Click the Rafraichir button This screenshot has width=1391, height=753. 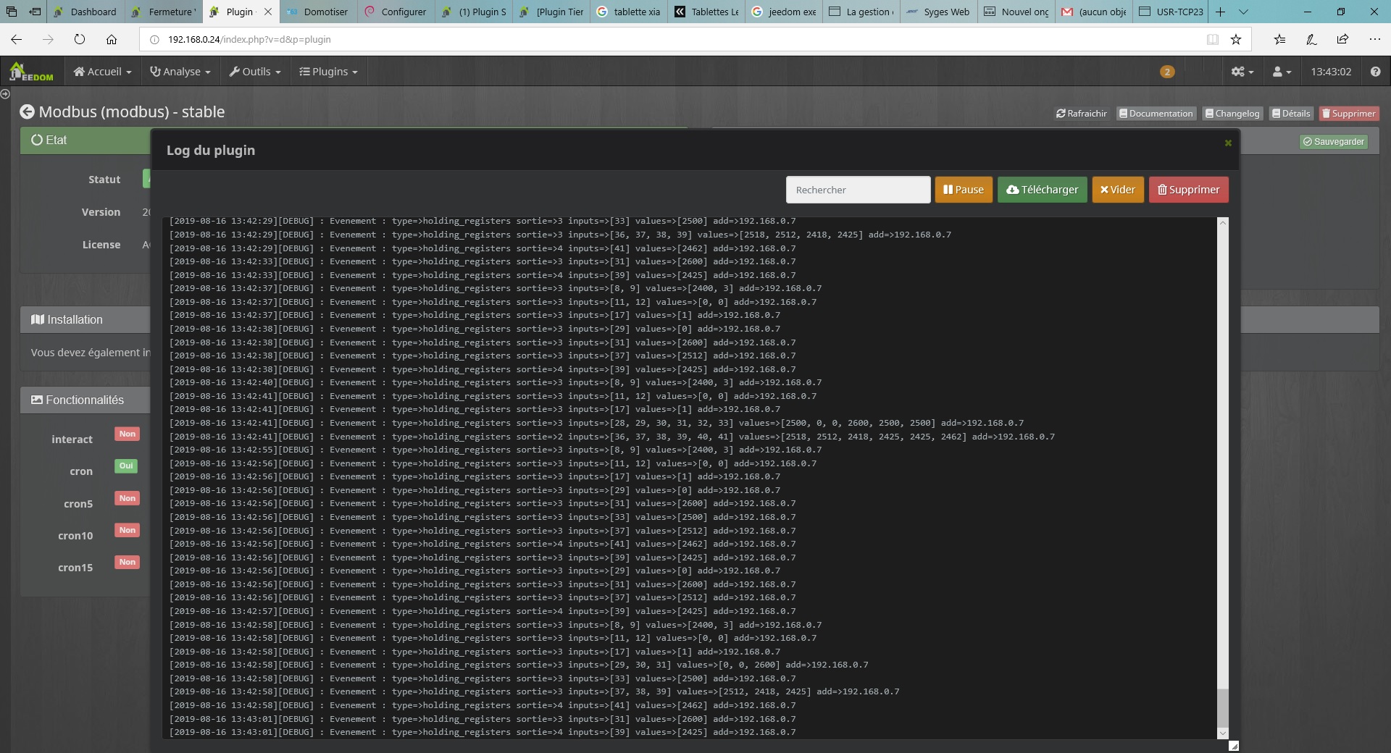tap(1082, 114)
